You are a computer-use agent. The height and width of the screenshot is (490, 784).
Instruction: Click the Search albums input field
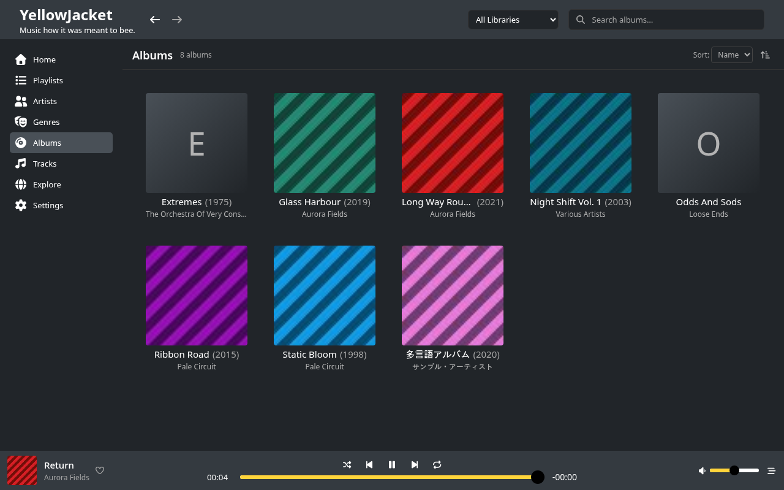[x=666, y=20]
